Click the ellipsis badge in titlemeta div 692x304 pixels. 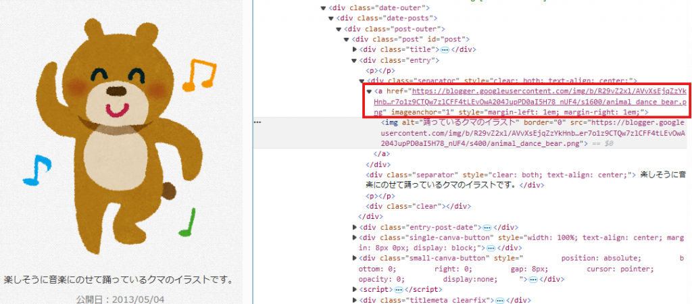(500, 301)
